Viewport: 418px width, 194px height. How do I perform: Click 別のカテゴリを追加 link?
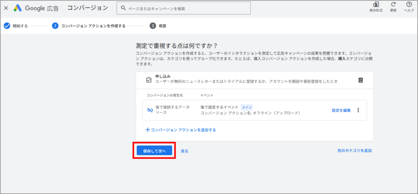tap(354, 151)
